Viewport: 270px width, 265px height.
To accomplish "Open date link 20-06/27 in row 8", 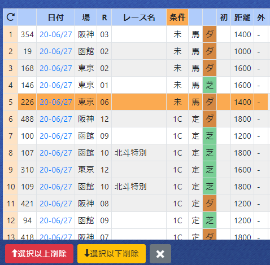I will coord(56,153).
